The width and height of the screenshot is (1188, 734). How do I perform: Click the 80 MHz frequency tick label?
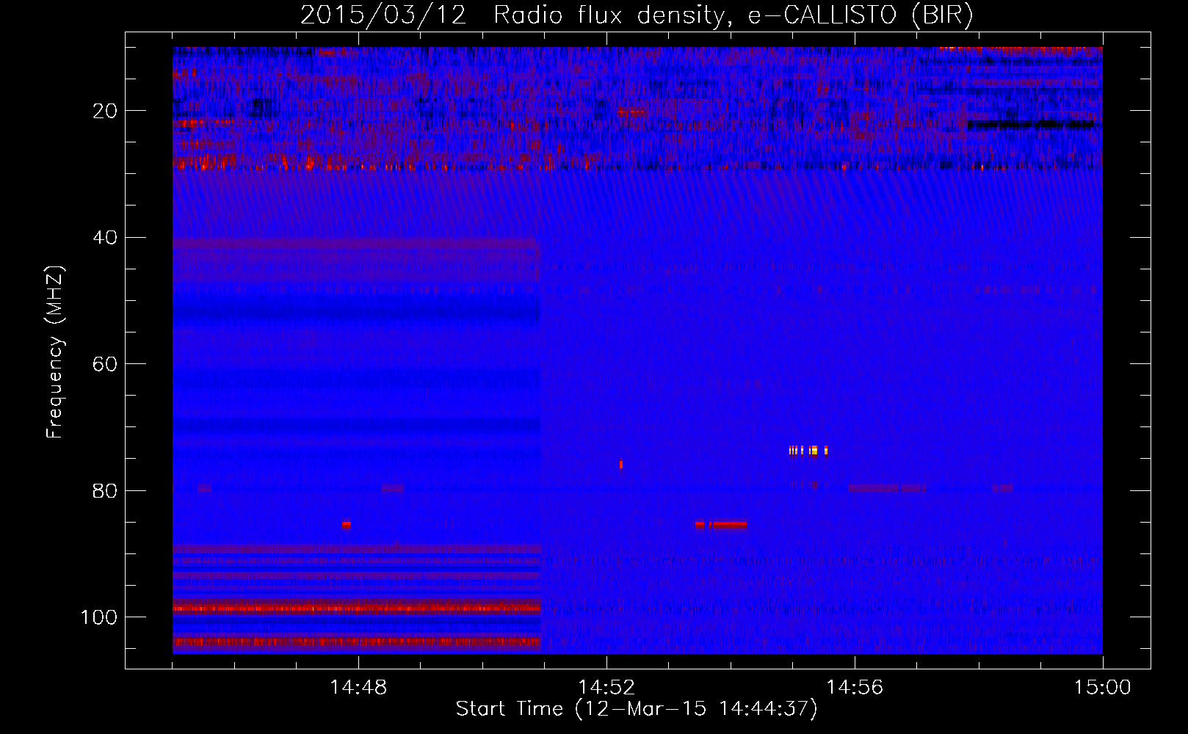click(106, 490)
